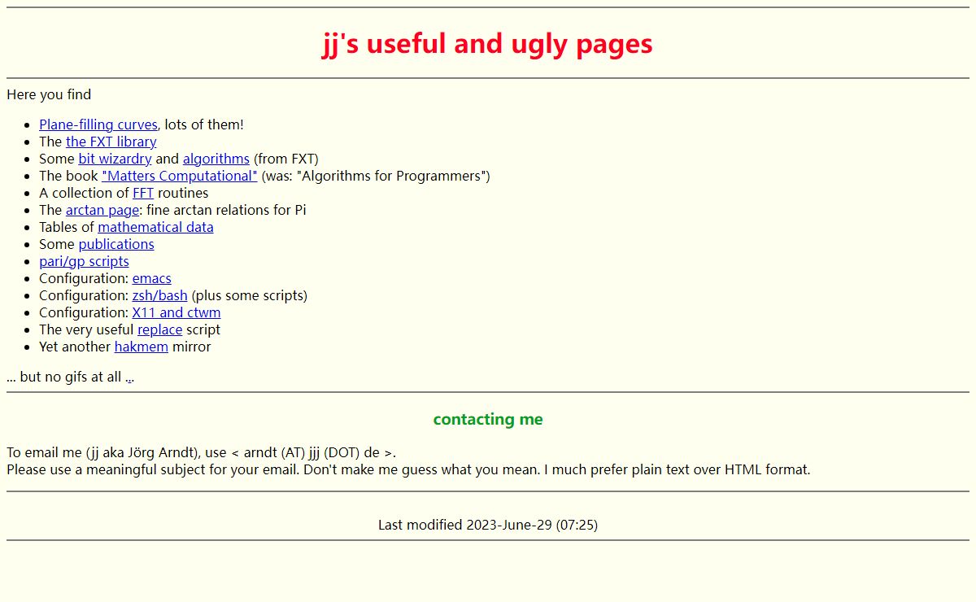Open the 'zsh/bash' configuration link
This screenshot has height=602, width=976.
tap(160, 295)
